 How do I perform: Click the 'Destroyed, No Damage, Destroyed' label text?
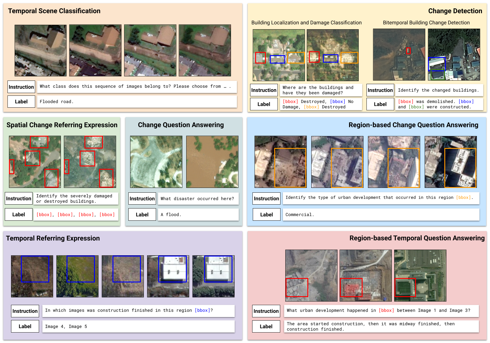pyautogui.click(x=318, y=104)
